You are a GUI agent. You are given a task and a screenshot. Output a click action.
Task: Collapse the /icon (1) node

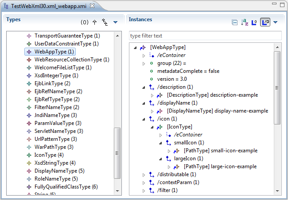click(144, 119)
